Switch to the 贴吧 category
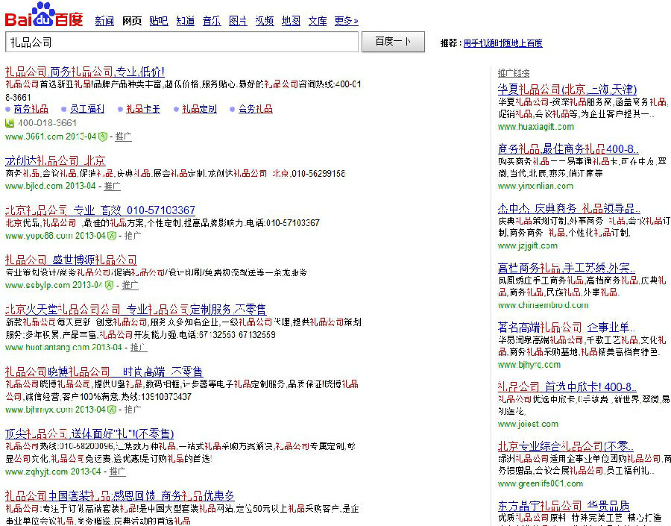Screen dimensions: 671x526 (159, 21)
